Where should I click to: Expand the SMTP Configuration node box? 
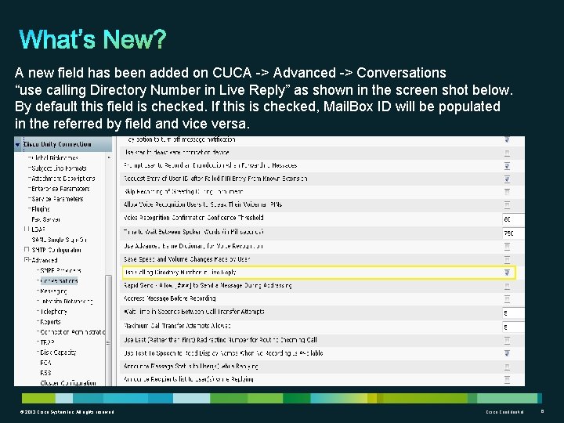coord(27,249)
